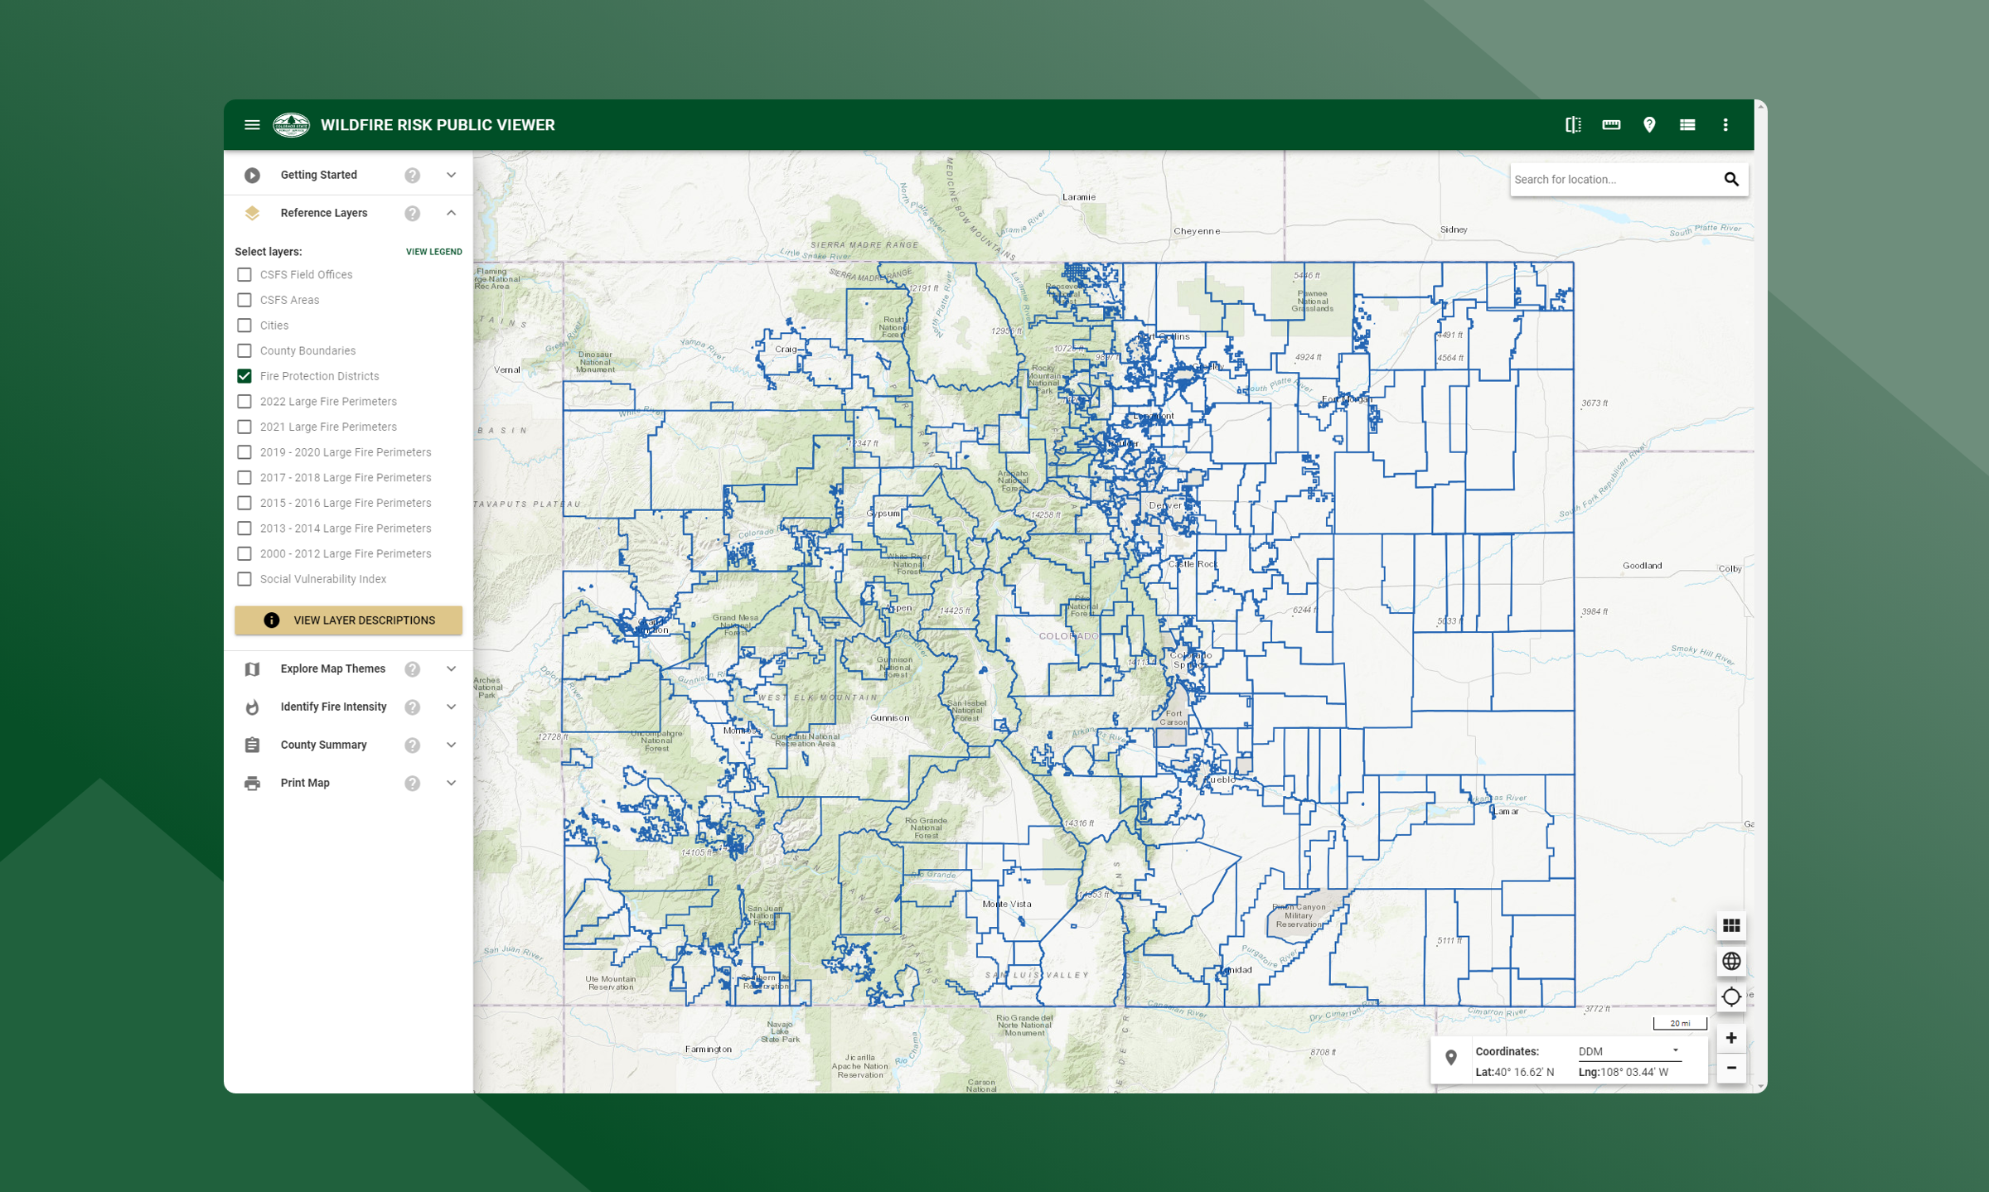Click the Colorado State Forest Service logo
1989x1192 pixels.
(291, 125)
